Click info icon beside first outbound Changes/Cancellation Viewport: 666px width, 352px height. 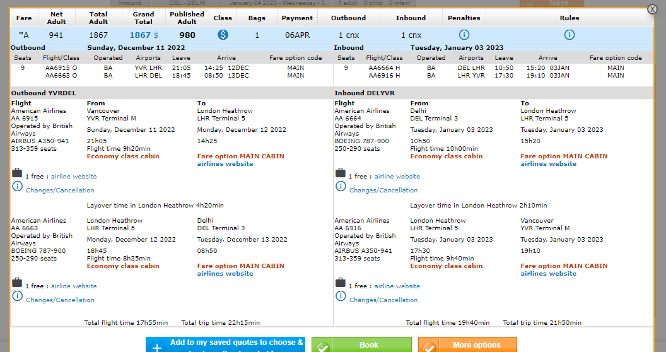pos(17,187)
